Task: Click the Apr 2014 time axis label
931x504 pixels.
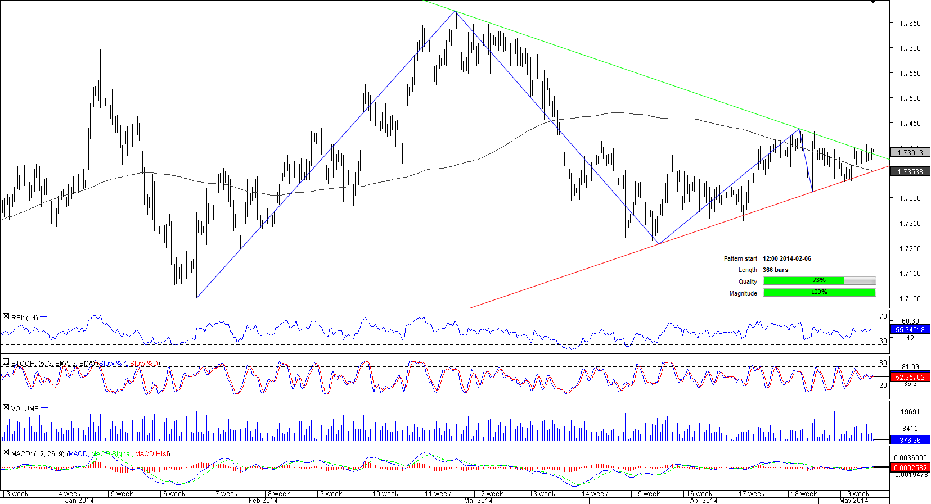Action: (x=704, y=501)
